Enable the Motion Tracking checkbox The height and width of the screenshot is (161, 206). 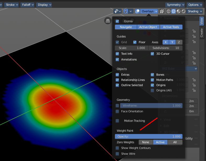(117, 121)
